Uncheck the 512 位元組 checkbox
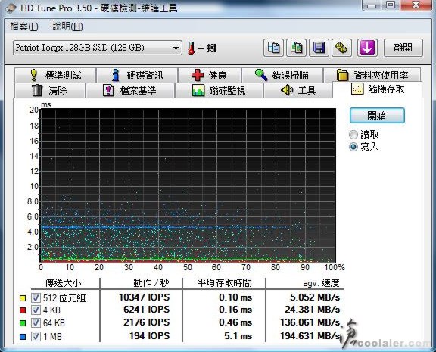 [36, 297]
